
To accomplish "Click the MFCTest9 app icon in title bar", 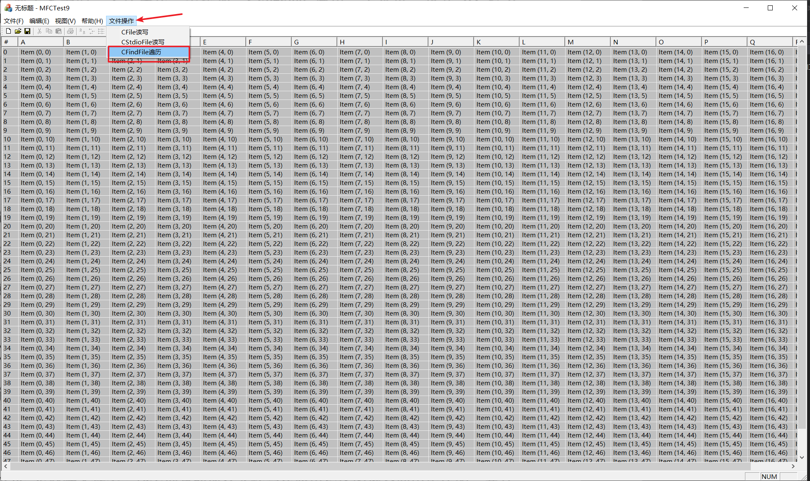I will coord(8,8).
